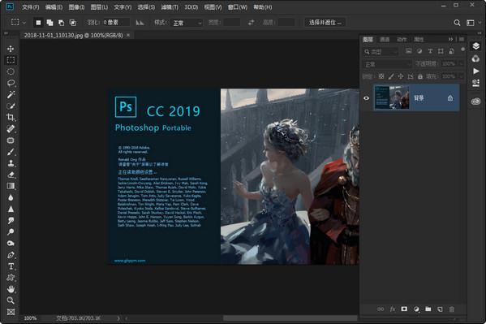Image resolution: width=486 pixels, height=324 pixels.
Task: Create a new group folder icon
Action: [428, 309]
